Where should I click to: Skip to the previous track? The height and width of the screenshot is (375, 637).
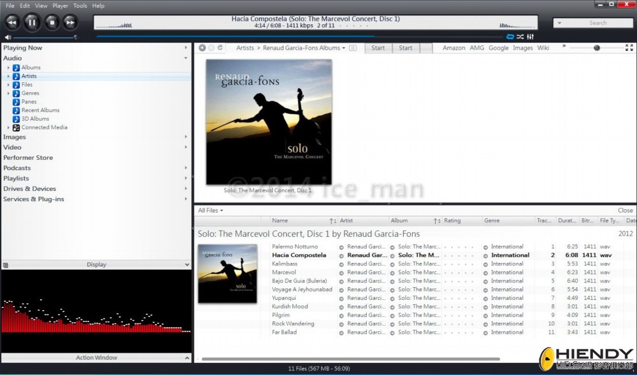pos(13,23)
